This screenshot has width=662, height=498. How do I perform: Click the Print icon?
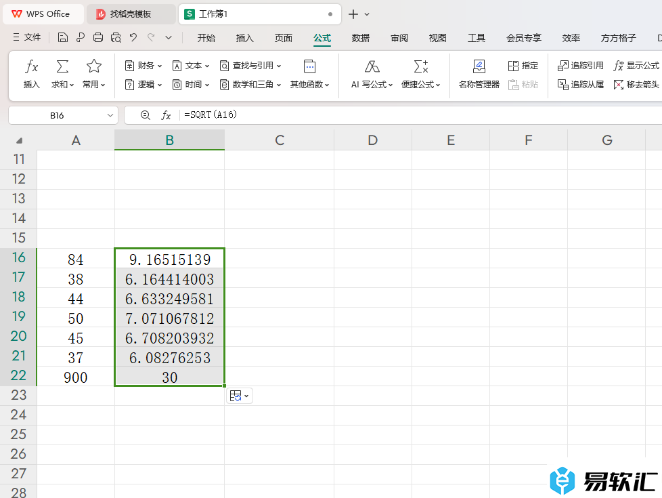98,38
